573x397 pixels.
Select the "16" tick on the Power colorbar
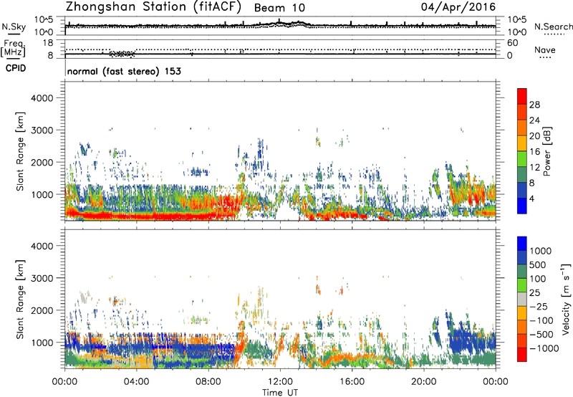[x=534, y=152]
